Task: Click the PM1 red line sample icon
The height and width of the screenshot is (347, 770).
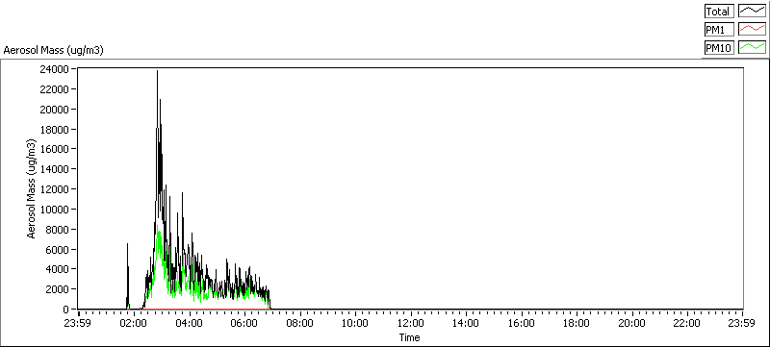Action: 752,30
